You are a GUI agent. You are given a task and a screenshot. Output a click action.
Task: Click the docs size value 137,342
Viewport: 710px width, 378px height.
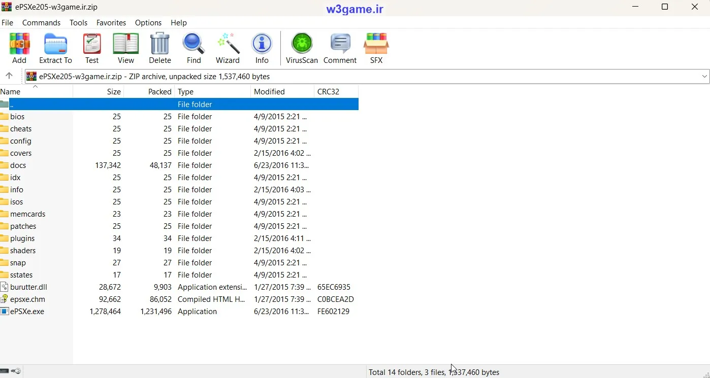pos(108,165)
